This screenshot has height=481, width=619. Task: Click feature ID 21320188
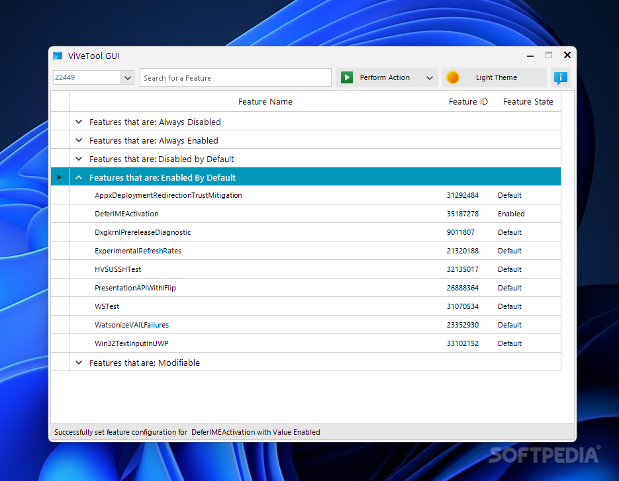(463, 251)
